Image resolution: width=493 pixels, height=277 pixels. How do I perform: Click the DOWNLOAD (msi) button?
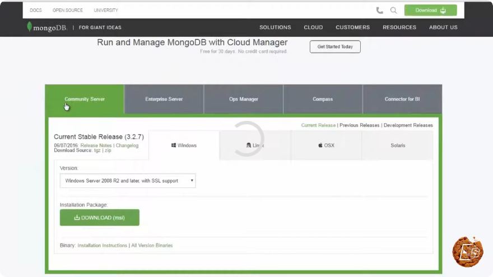click(x=99, y=217)
